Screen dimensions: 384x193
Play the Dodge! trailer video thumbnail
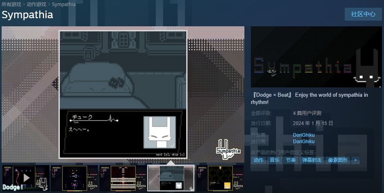pos(26,178)
